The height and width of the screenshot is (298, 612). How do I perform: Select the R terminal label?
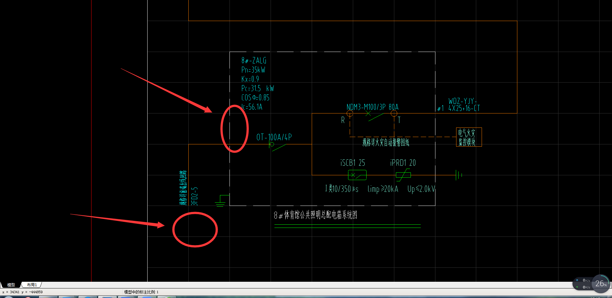343,120
